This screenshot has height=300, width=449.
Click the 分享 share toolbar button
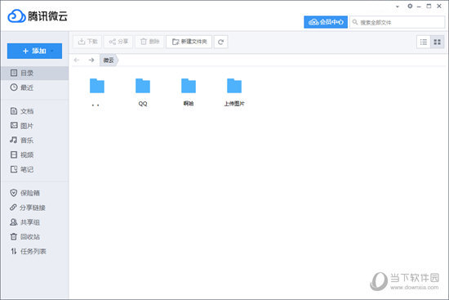[118, 42]
